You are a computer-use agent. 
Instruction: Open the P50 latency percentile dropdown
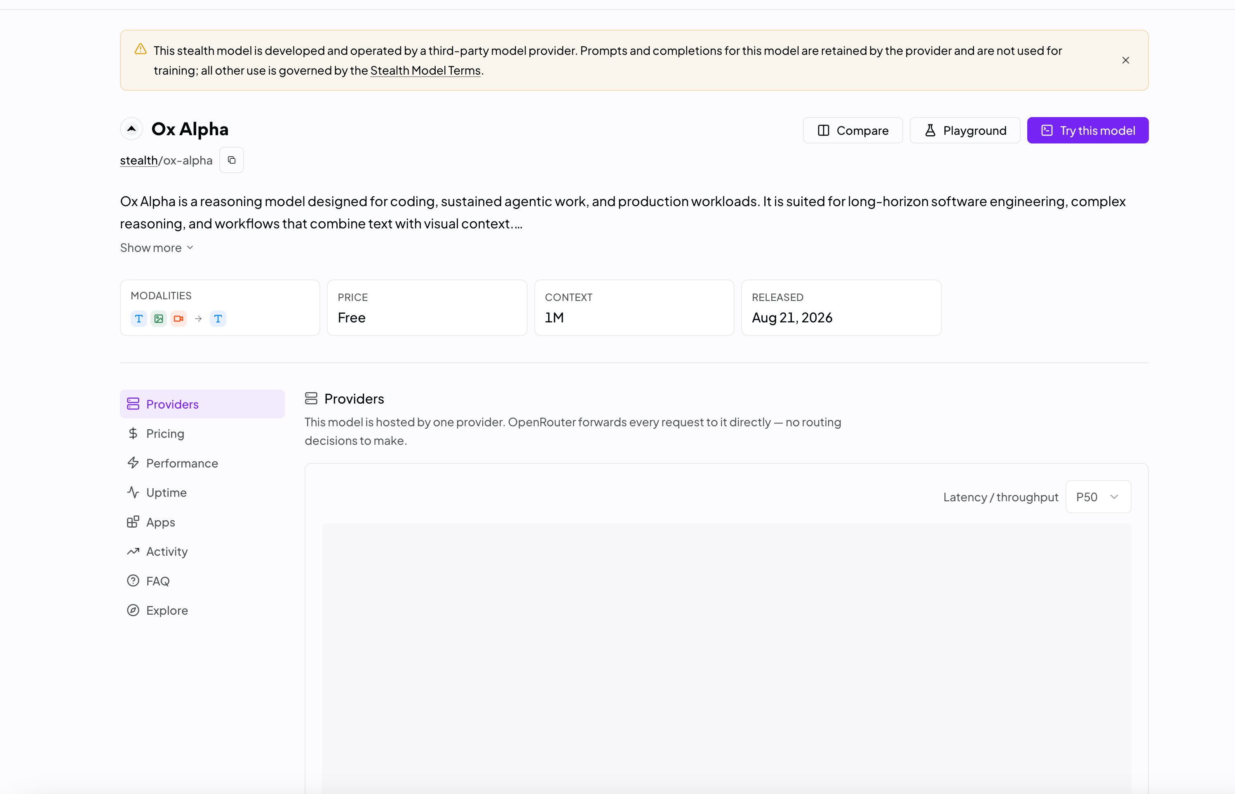click(1098, 497)
